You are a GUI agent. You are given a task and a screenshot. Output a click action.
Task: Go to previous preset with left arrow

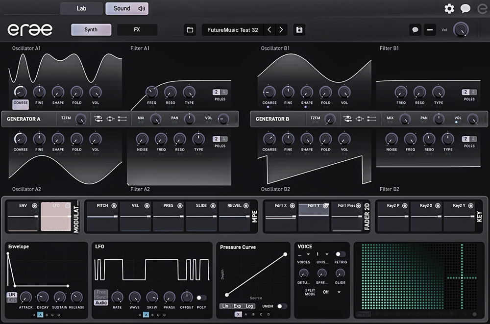pyautogui.click(x=269, y=30)
